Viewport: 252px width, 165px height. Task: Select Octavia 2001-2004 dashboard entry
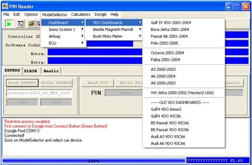tap(167, 53)
